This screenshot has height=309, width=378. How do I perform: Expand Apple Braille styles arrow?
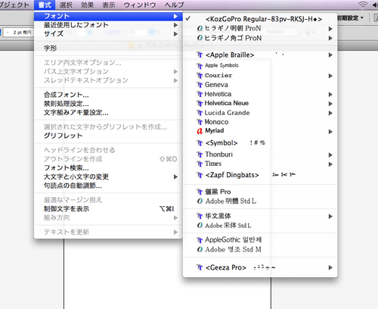(x=330, y=55)
